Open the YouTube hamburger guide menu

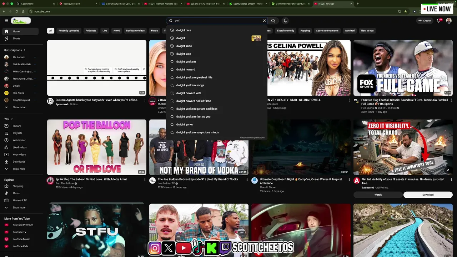(x=6, y=21)
